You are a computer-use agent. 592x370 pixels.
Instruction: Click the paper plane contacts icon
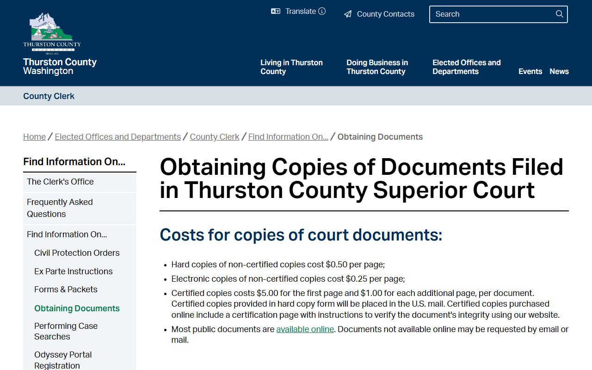point(348,14)
